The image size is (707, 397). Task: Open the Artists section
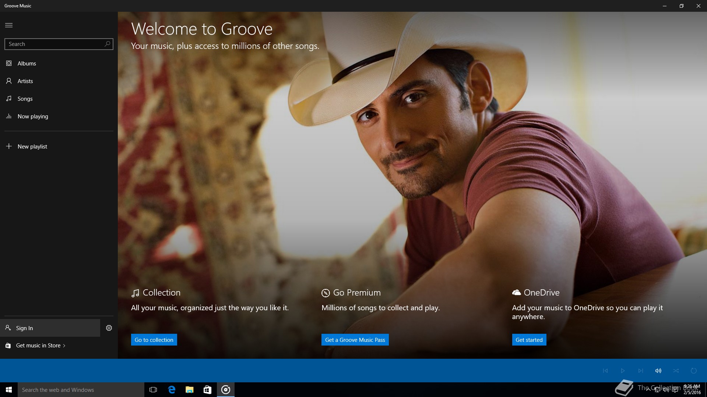tap(59, 81)
